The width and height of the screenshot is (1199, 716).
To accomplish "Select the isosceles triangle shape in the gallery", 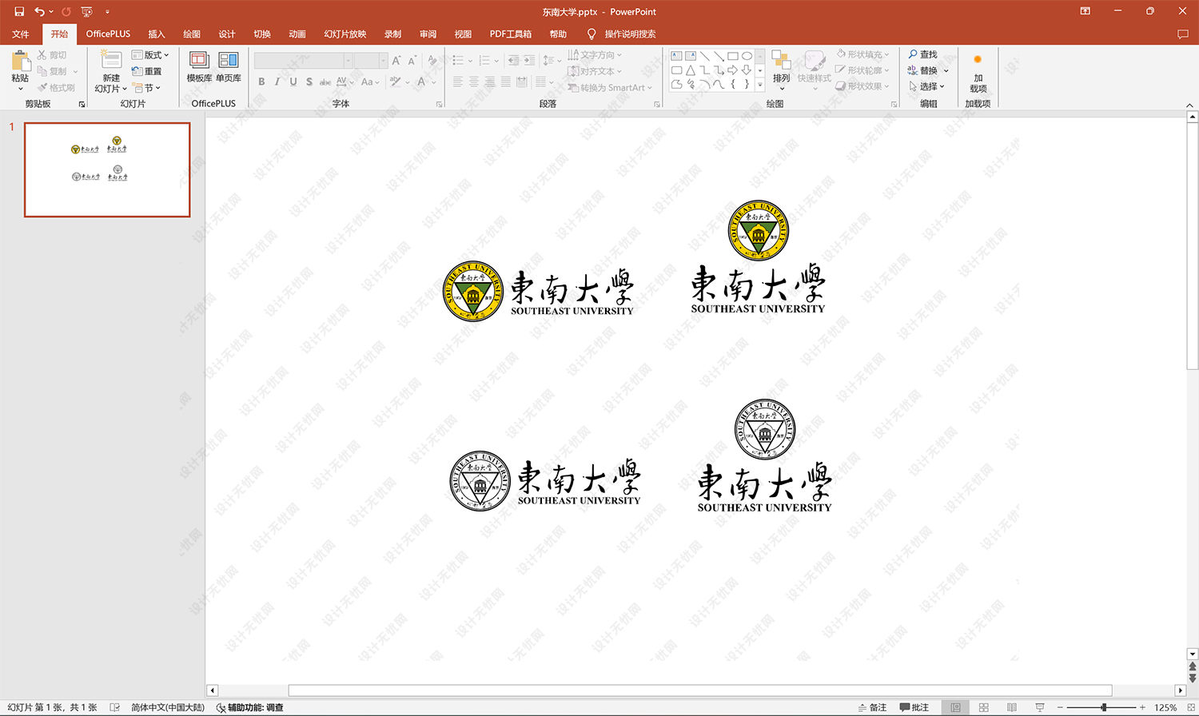I will [691, 70].
